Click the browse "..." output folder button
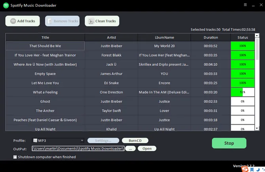Viewport: 265px width, 172px height. [x=130, y=149]
